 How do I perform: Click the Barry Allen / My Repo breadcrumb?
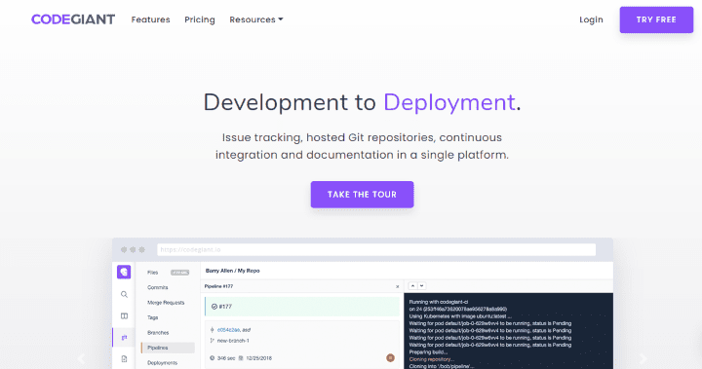point(232,271)
